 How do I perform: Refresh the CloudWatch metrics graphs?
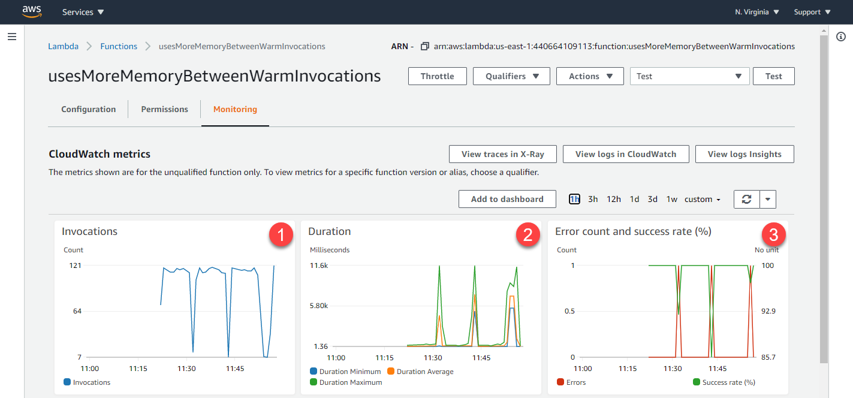point(746,199)
